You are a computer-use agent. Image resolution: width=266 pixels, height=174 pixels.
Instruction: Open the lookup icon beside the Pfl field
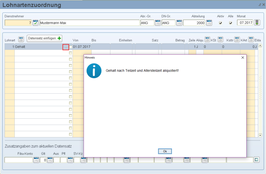click(x=70, y=160)
